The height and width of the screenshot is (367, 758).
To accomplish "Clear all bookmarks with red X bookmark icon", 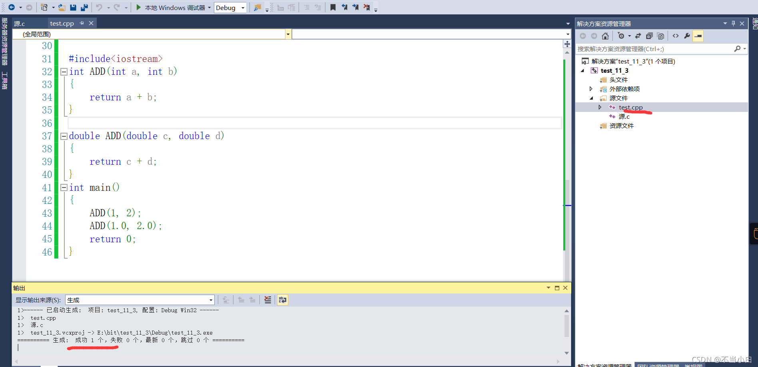I will point(367,7).
